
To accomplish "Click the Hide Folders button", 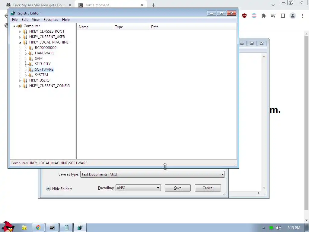I will click(59, 188).
